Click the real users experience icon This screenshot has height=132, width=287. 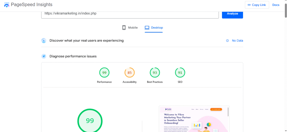coord(44,41)
